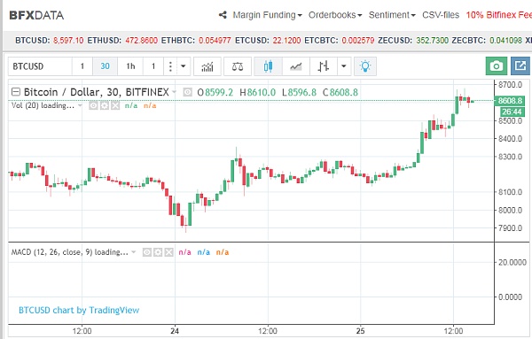The height and width of the screenshot is (339, 532).
Task: Switch to bars chart style
Action: pos(324,66)
